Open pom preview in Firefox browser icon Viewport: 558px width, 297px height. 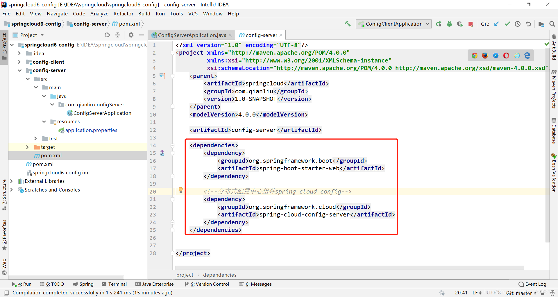[485, 56]
